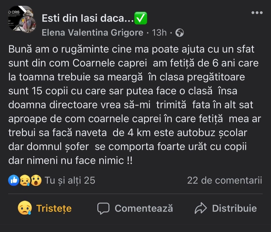Image resolution: width=271 pixels, height=232 pixels.
Task: Click the group's profile picture thumbnail
Action: coord(19,16)
